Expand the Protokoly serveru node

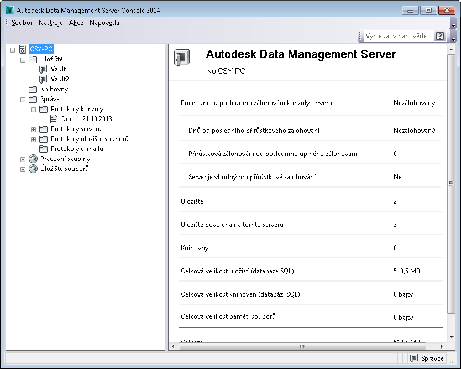[33, 129]
